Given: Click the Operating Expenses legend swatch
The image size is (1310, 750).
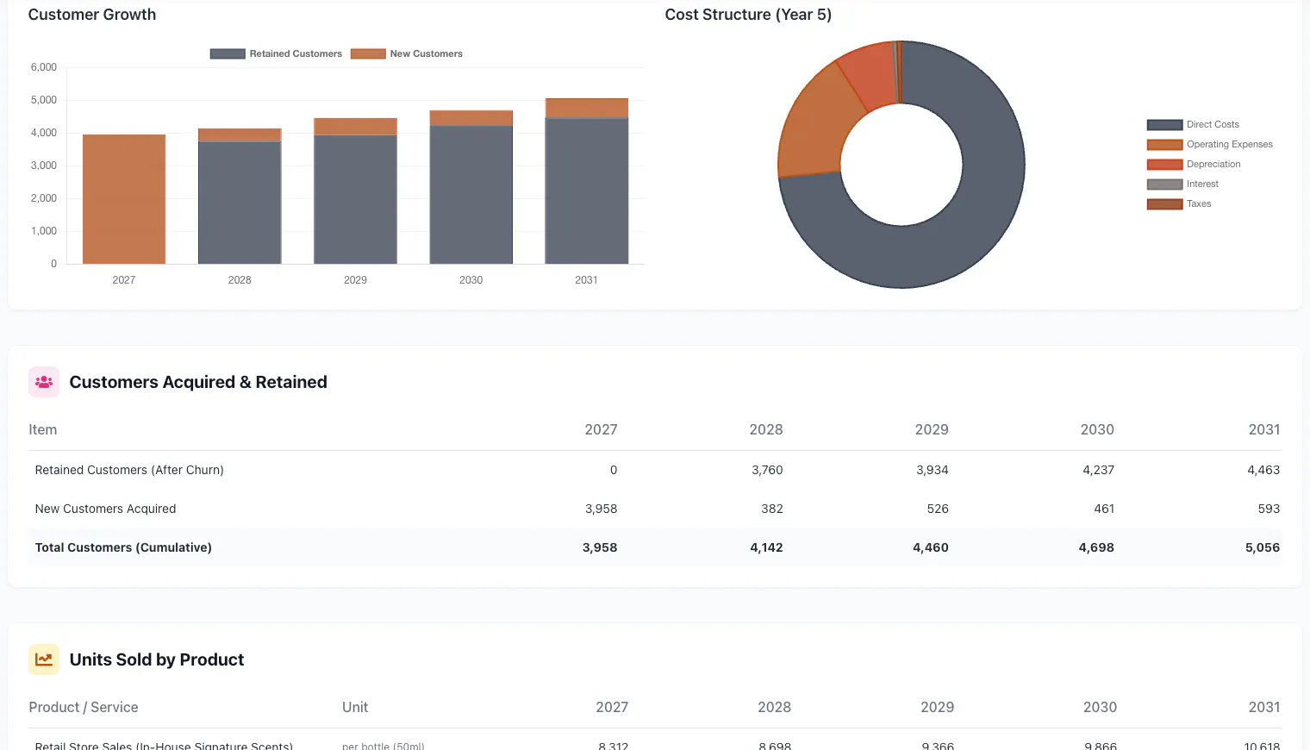Looking at the screenshot, I should click(x=1164, y=145).
